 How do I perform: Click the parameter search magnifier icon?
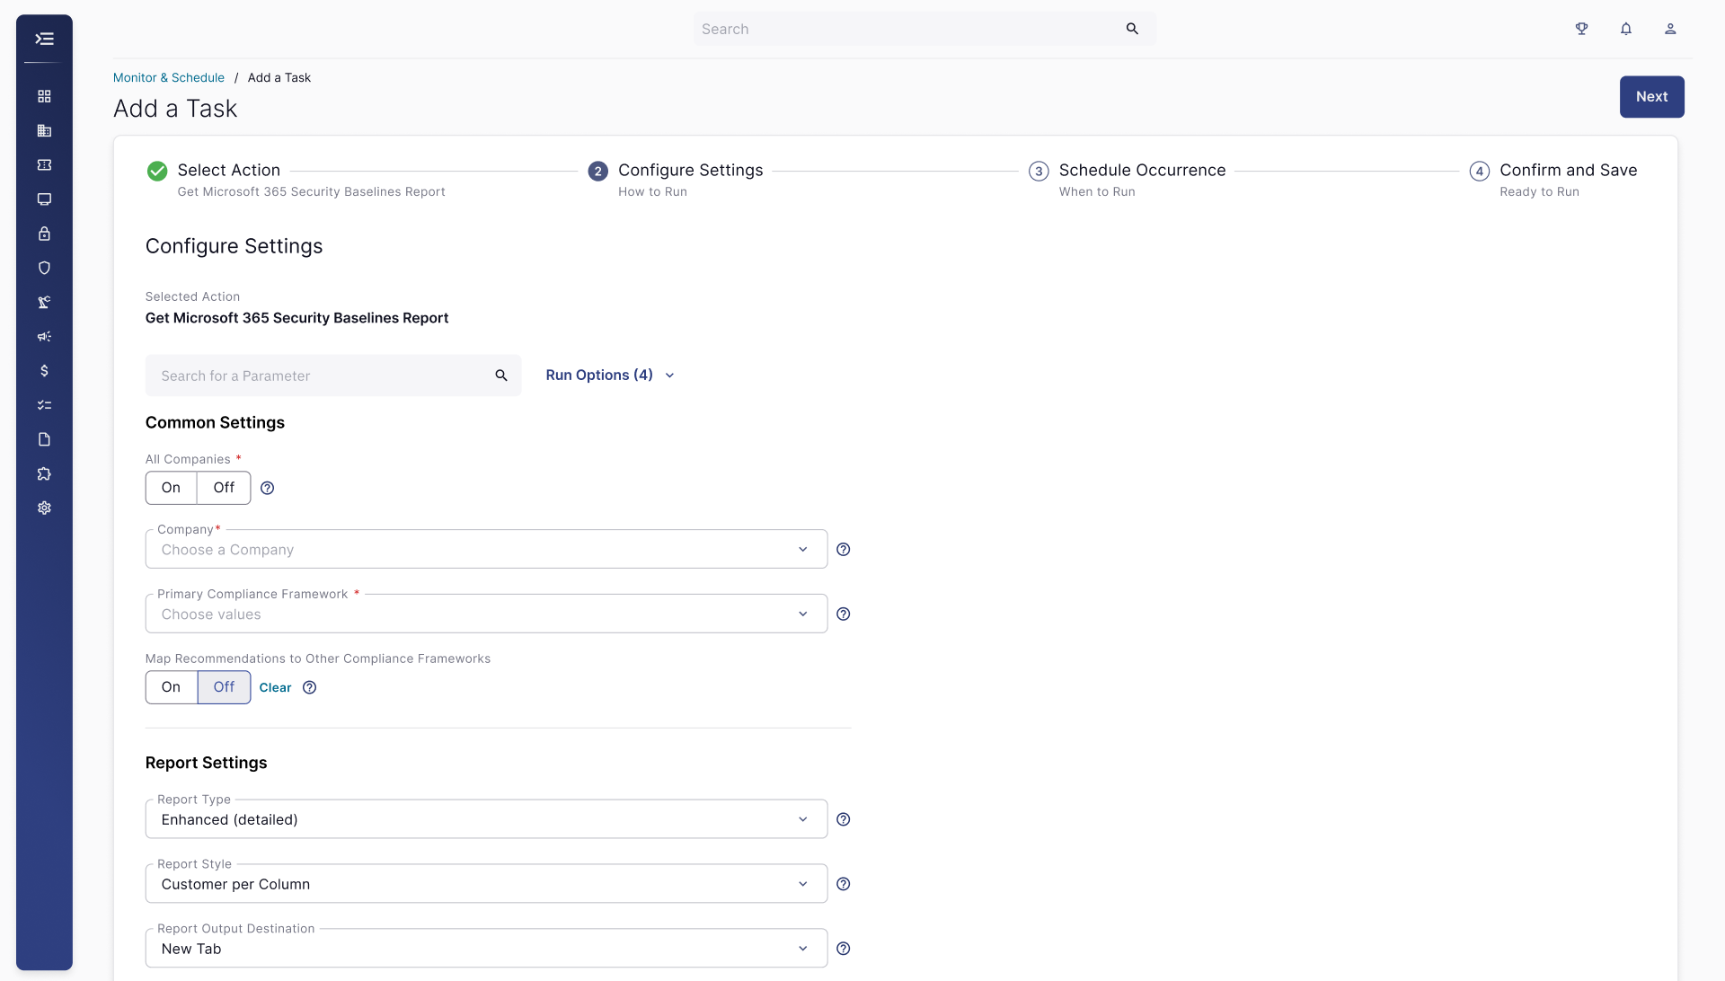point(501,376)
